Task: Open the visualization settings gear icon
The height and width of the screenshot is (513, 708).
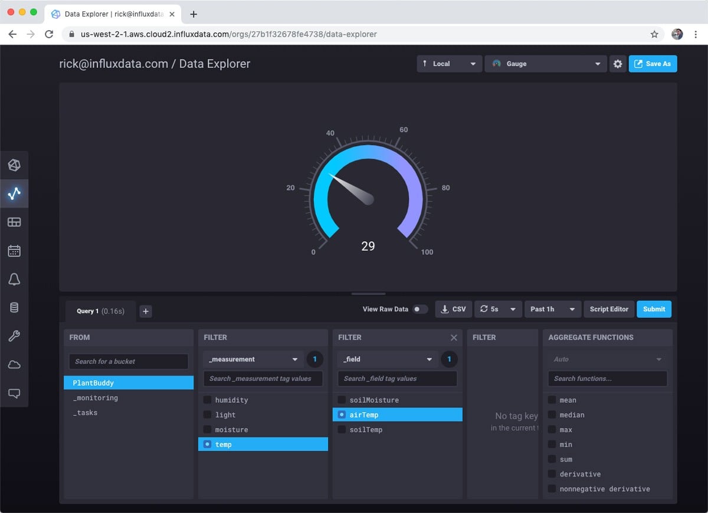Action: [617, 64]
